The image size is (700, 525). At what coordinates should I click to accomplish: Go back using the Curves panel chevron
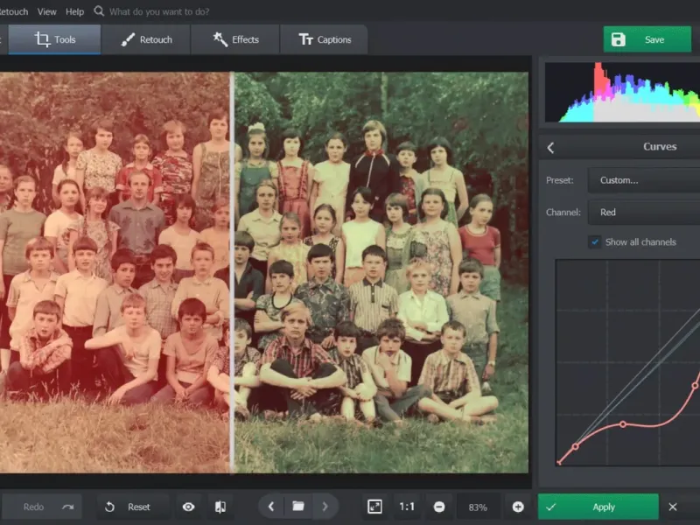click(550, 148)
